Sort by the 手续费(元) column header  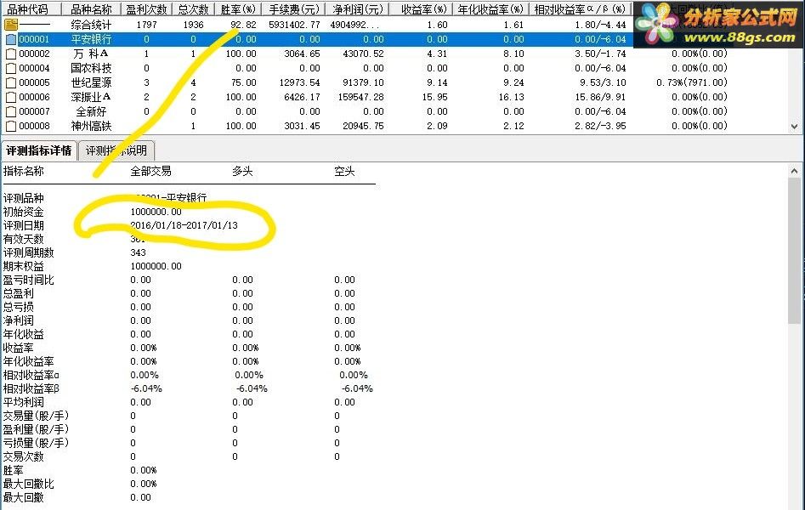tap(293, 9)
